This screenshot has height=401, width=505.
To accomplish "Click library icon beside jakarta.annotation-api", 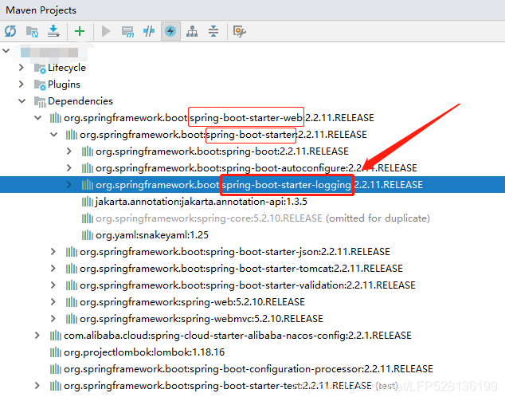I will (x=88, y=202).
